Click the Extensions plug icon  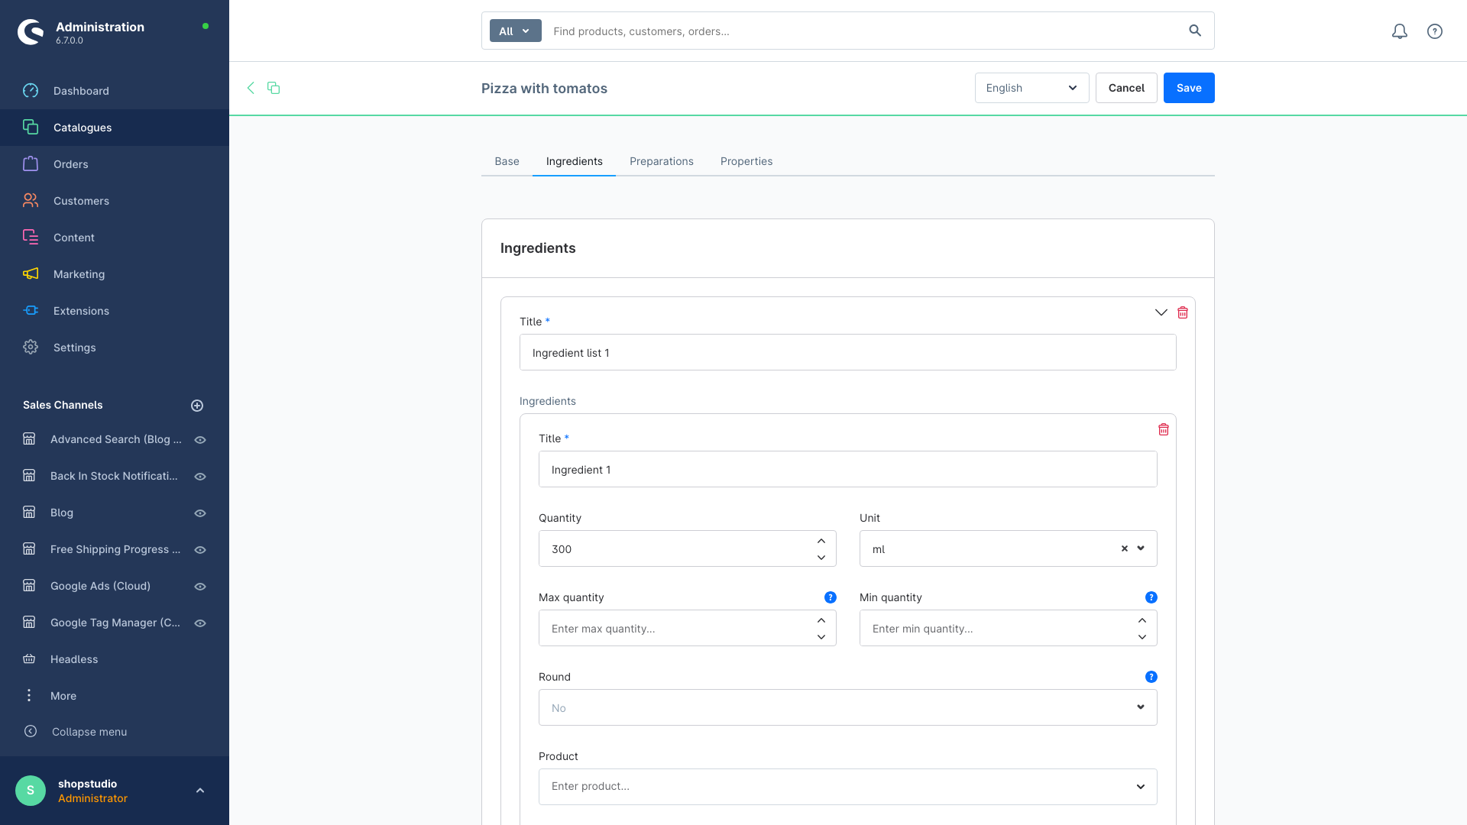click(x=31, y=310)
